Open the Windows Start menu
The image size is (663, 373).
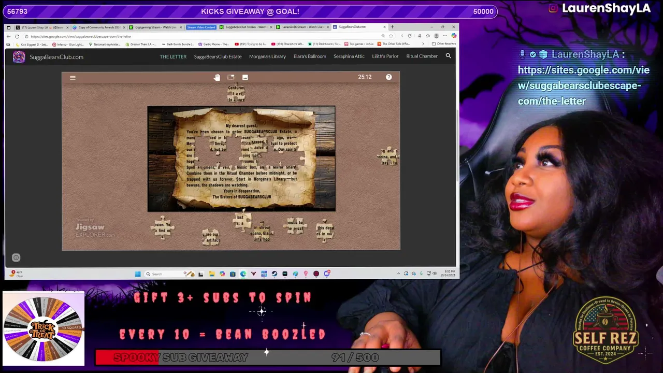pos(138,274)
